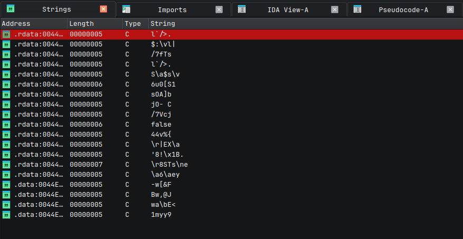Click length 00000006 in 'false' row
Image resolution: width=463 pixels, height=239 pixels.
[x=86, y=125]
